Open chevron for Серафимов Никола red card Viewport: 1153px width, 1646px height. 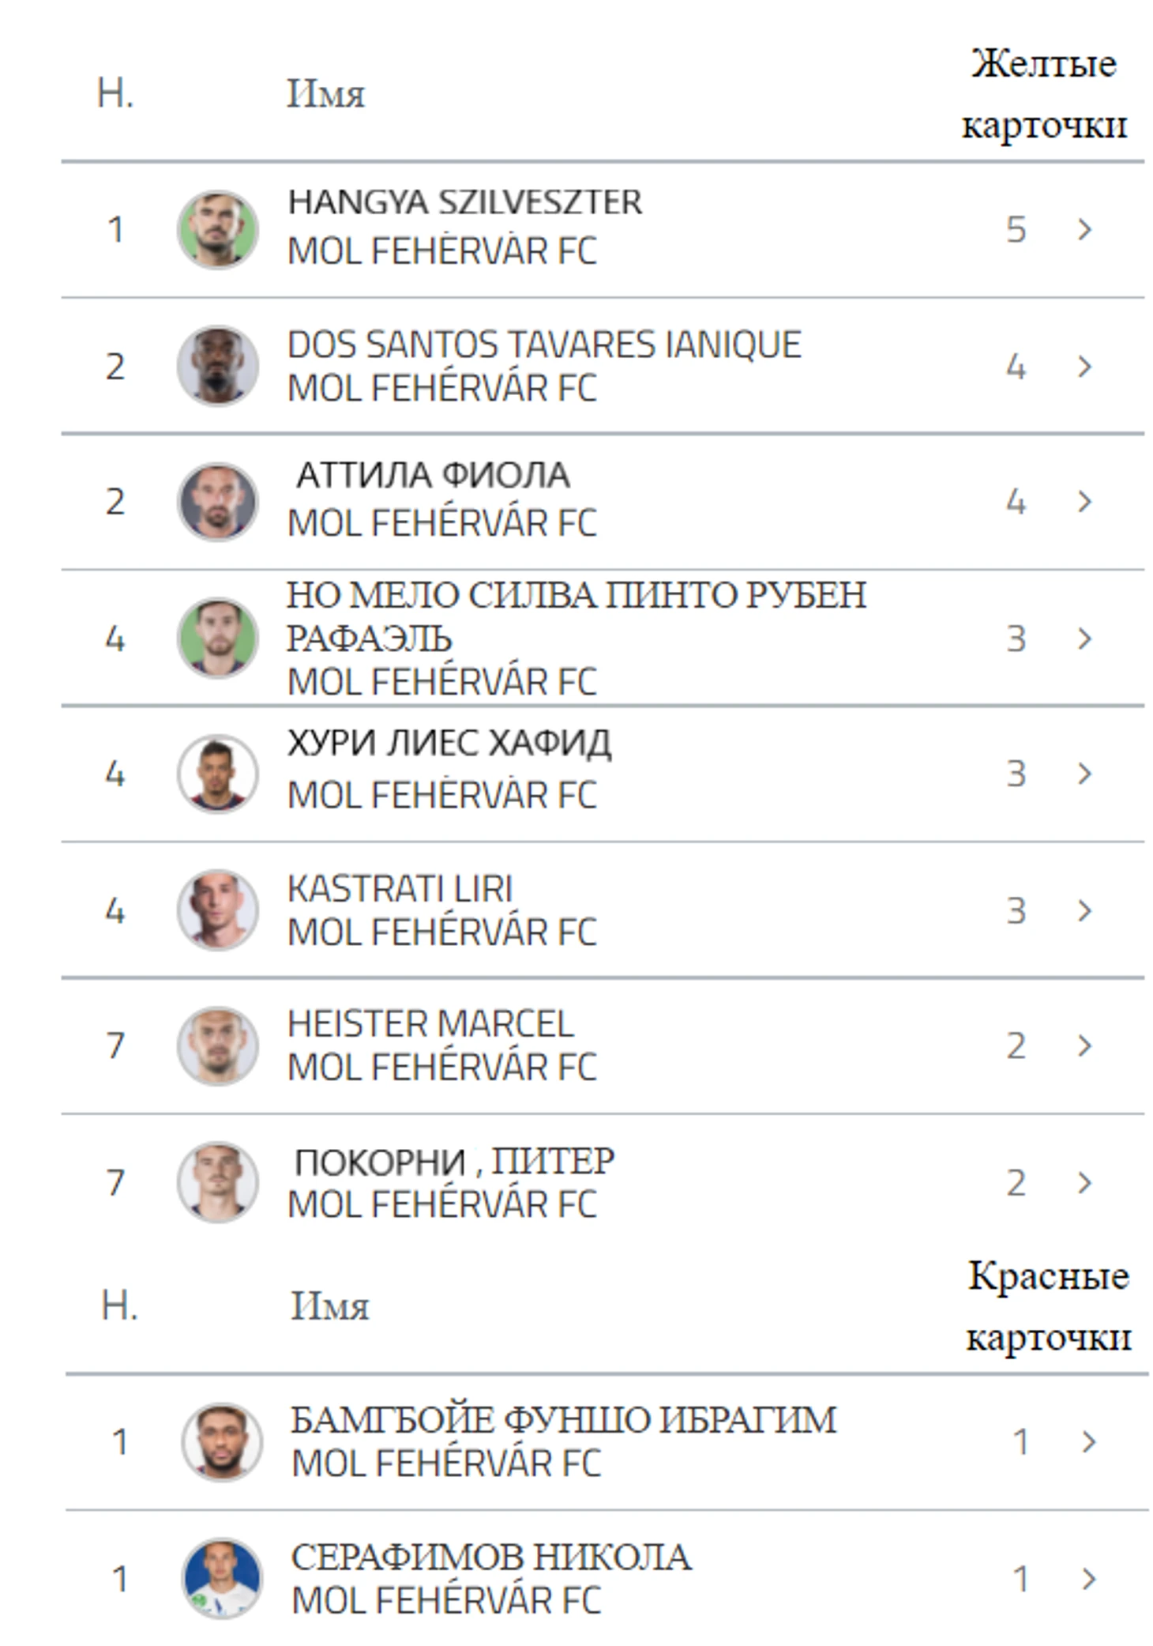point(1089,1579)
